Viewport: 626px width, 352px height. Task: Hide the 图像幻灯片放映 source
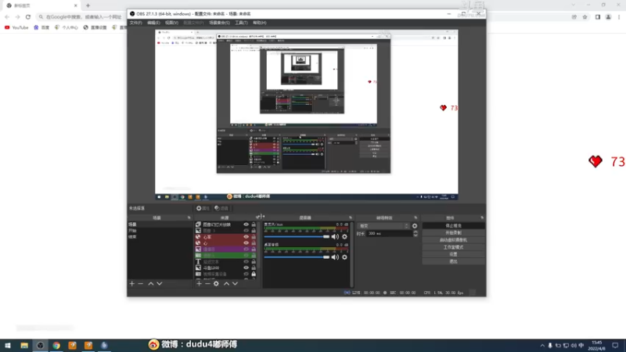point(246,224)
